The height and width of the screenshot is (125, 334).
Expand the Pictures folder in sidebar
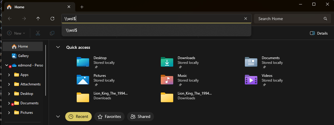coord(9,113)
